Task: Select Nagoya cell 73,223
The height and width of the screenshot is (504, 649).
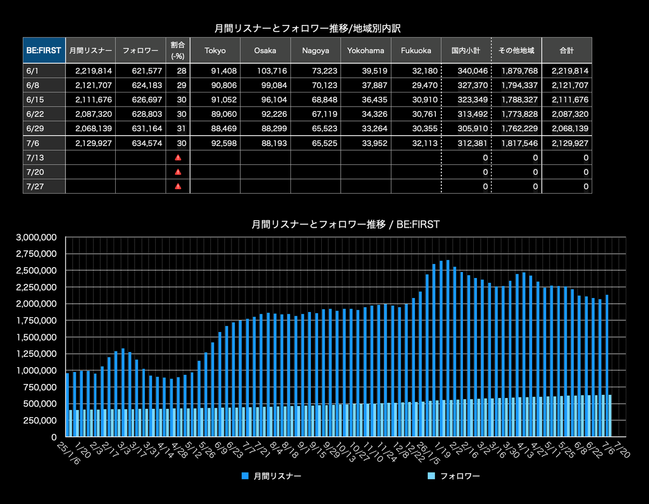Action: pyautogui.click(x=315, y=71)
